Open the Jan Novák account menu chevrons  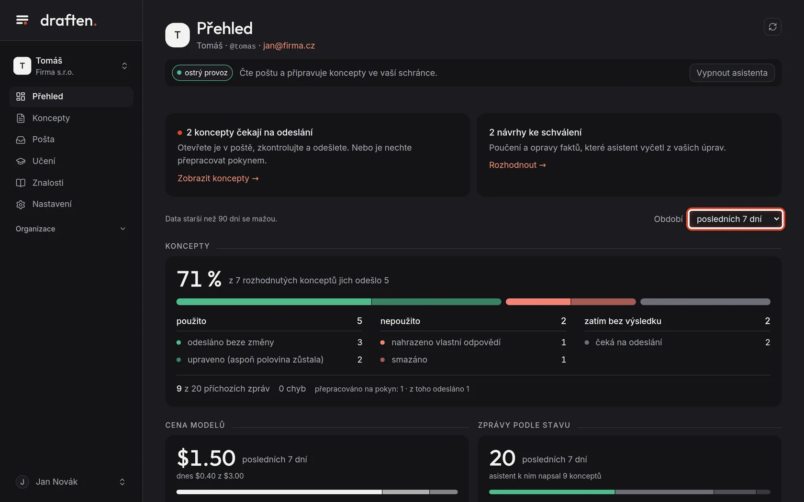click(122, 482)
